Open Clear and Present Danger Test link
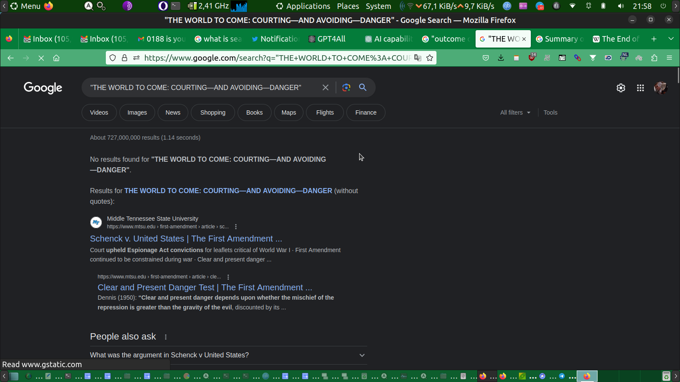680x382 pixels. (205, 287)
